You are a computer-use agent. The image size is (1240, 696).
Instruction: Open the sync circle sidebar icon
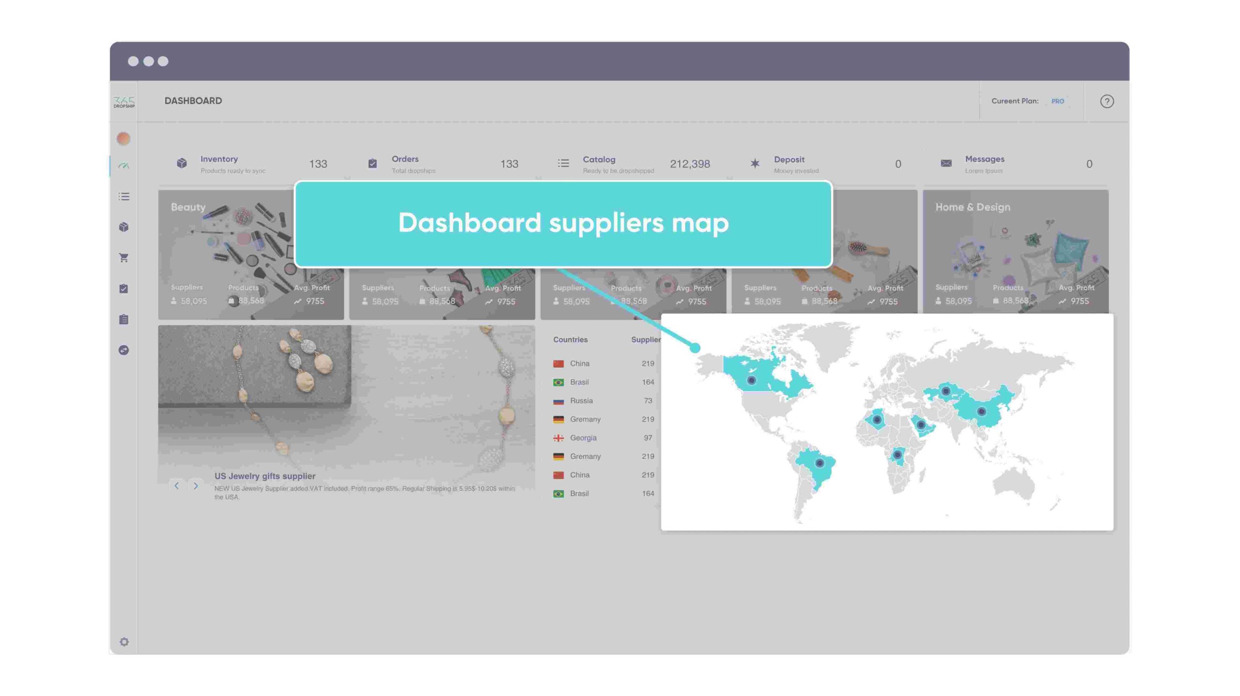(124, 350)
